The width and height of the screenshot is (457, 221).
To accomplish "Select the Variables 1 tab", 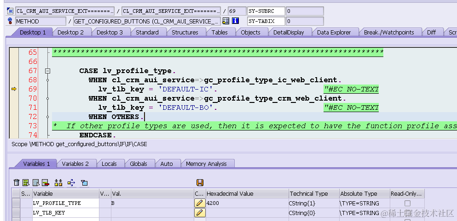I will tap(36, 164).
